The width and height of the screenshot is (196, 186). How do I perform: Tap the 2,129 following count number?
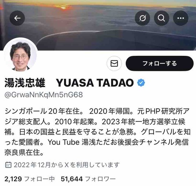[13, 179]
